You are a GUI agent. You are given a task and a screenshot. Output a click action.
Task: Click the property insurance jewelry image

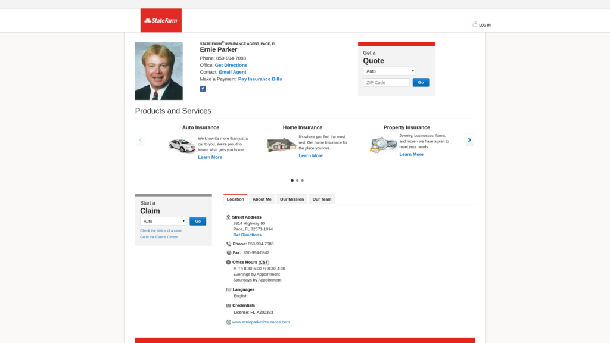pos(383,145)
